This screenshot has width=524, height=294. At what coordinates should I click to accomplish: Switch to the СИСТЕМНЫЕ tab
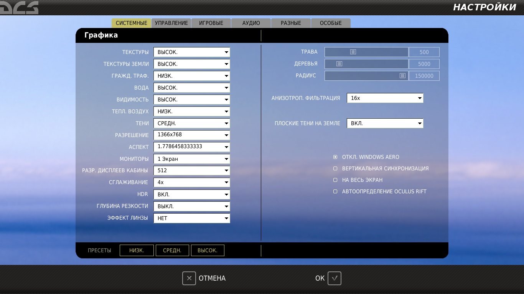(132, 23)
